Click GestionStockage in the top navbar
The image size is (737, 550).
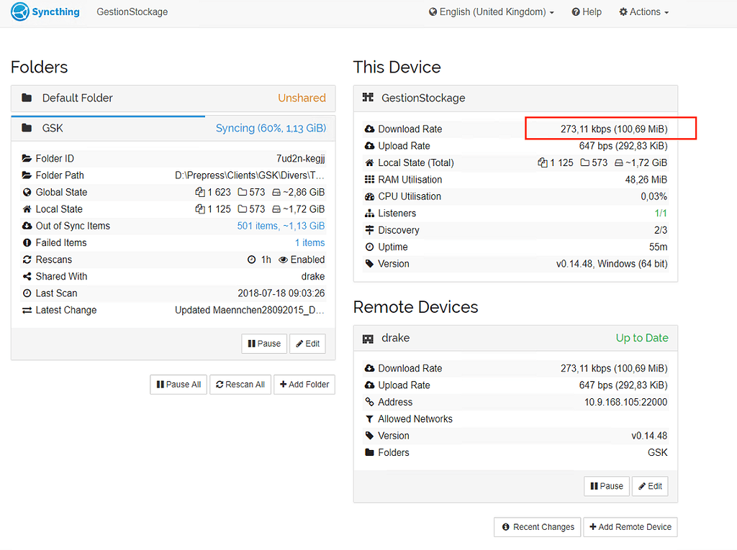click(132, 12)
